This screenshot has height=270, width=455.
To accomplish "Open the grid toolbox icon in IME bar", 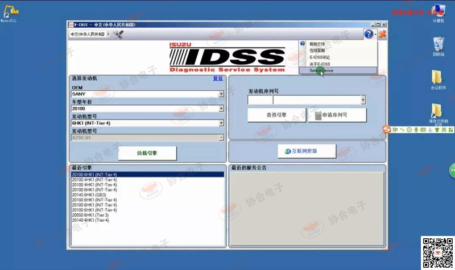I will (450, 130).
